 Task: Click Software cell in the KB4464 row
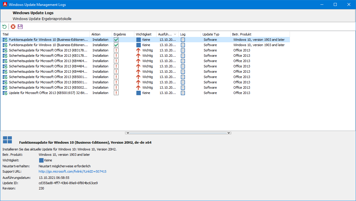click(x=210, y=61)
